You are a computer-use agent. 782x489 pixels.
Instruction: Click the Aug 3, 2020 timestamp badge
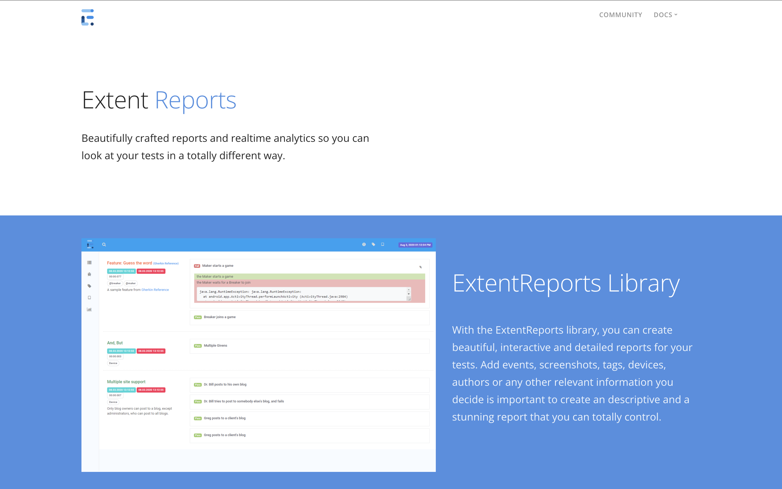point(415,245)
